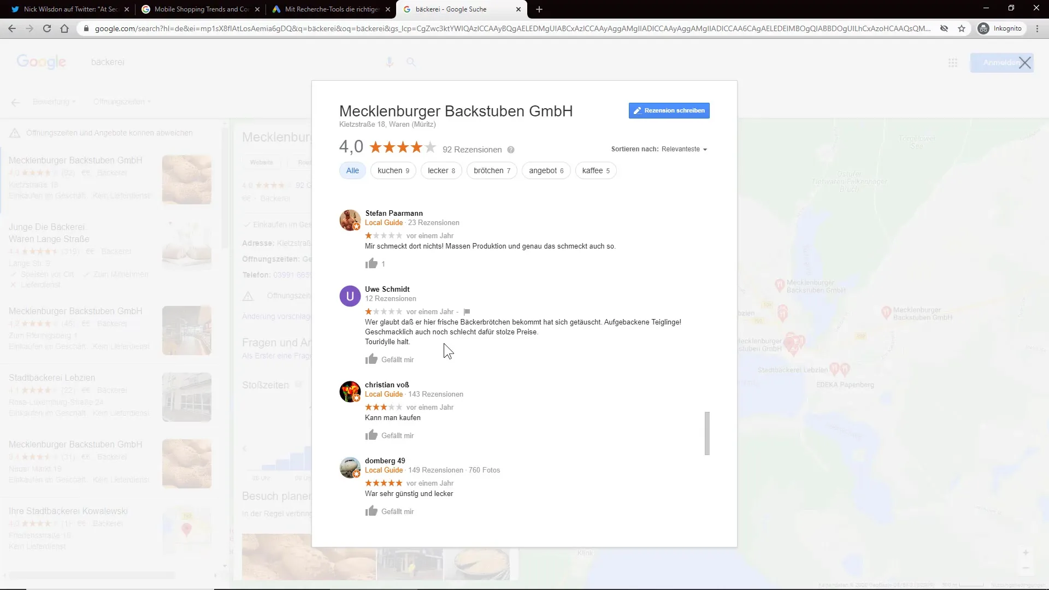Close the Mit Recherche-Tools tab
The width and height of the screenshot is (1049, 590).
388,9
